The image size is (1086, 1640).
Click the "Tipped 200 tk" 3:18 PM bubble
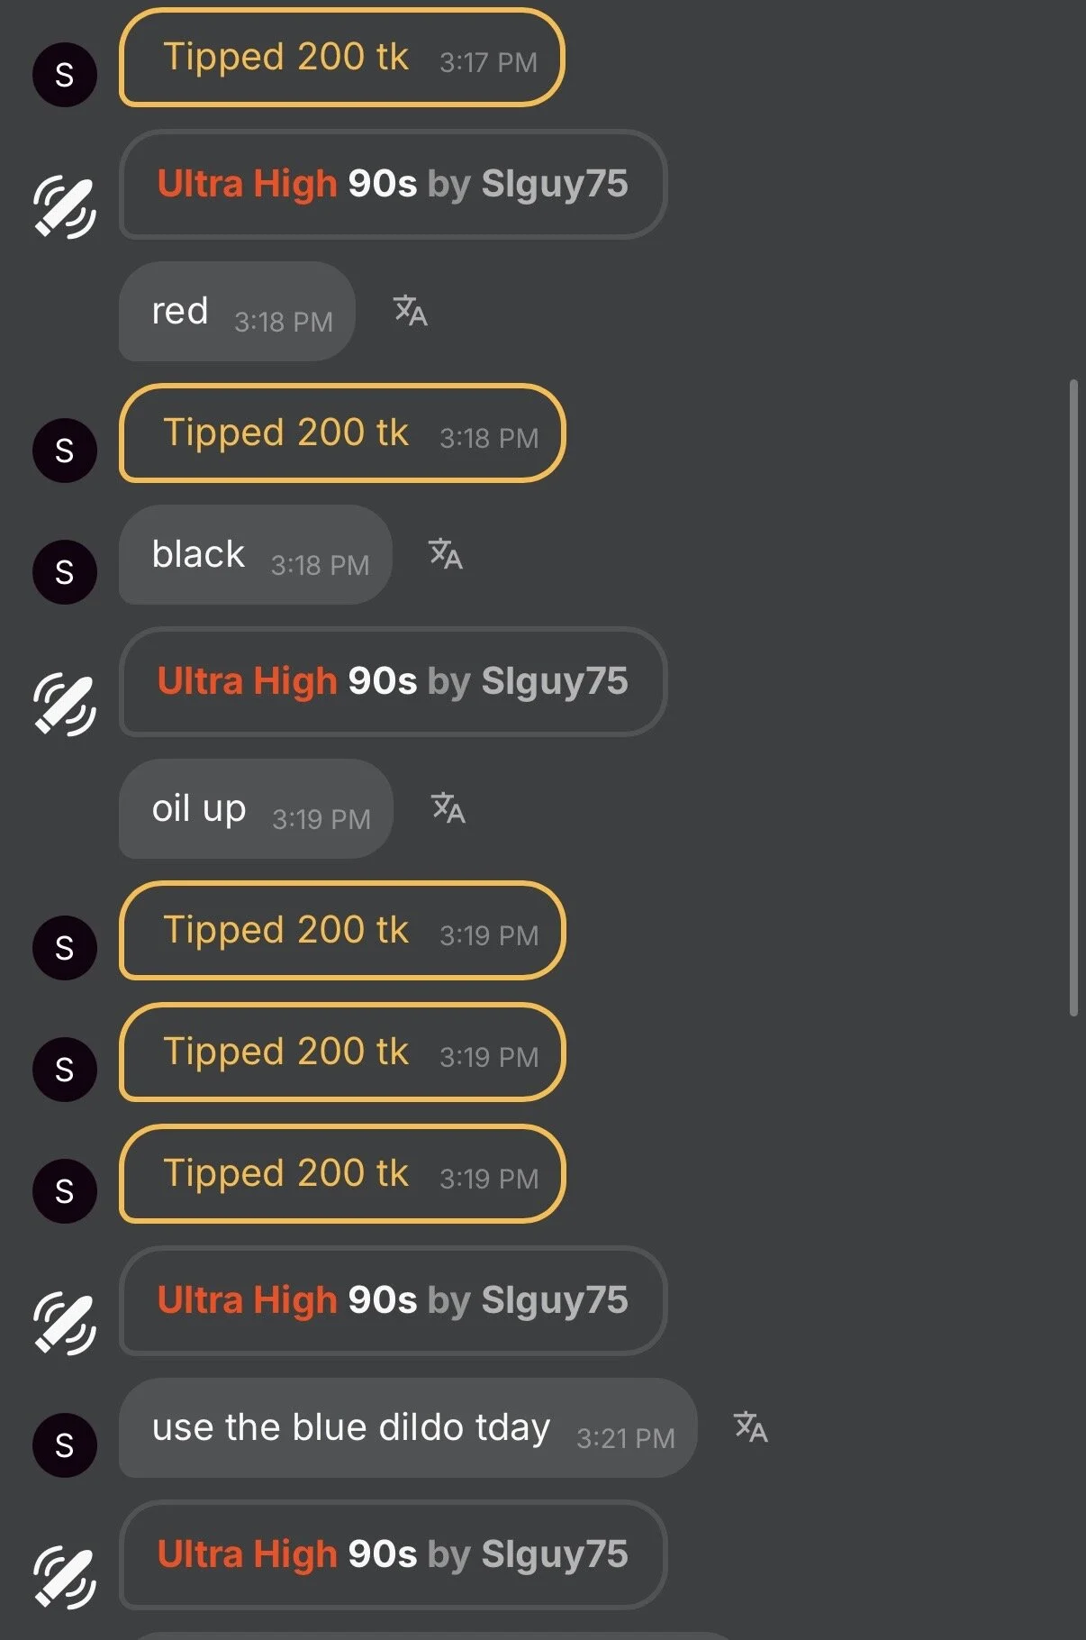coord(341,433)
